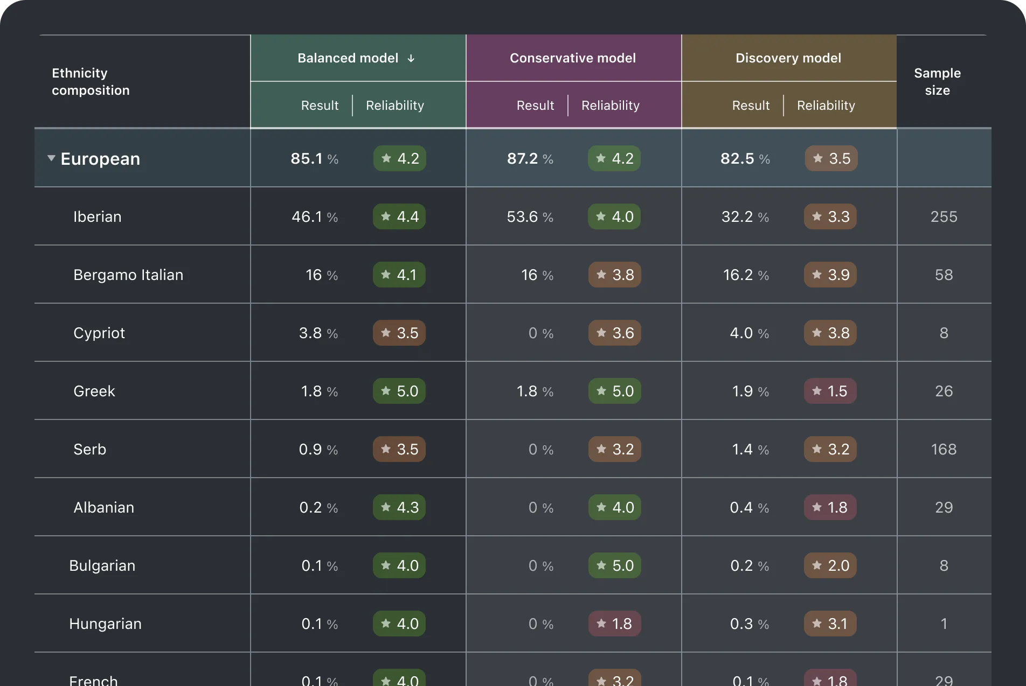Click Hungarian conservative 1.8 star badge
Image resolution: width=1026 pixels, height=686 pixels.
tap(615, 624)
